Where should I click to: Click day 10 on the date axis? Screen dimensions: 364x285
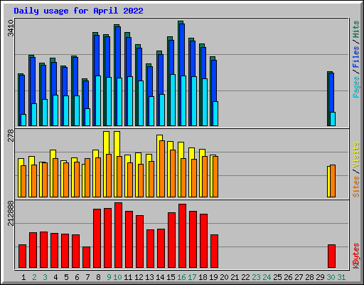pyautogui.click(x=117, y=277)
